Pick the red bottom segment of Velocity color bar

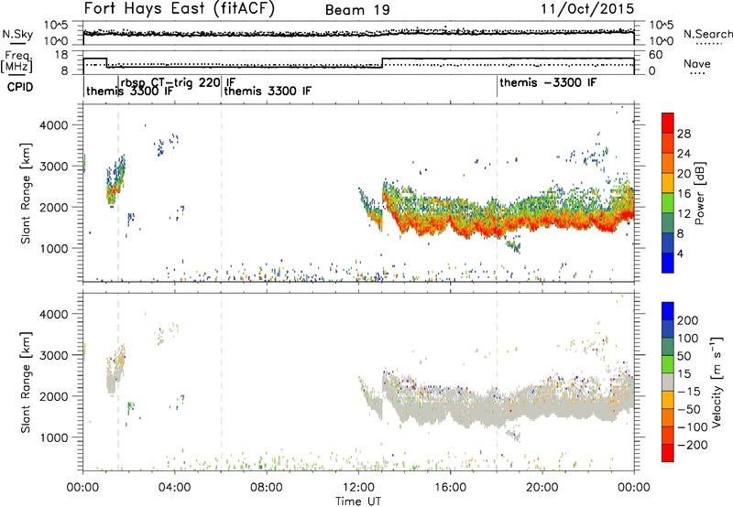[x=668, y=453]
